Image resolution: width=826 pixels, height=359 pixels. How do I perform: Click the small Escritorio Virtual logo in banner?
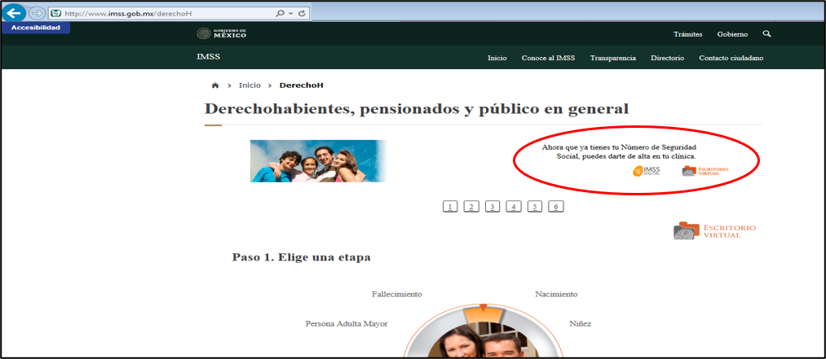(x=705, y=171)
